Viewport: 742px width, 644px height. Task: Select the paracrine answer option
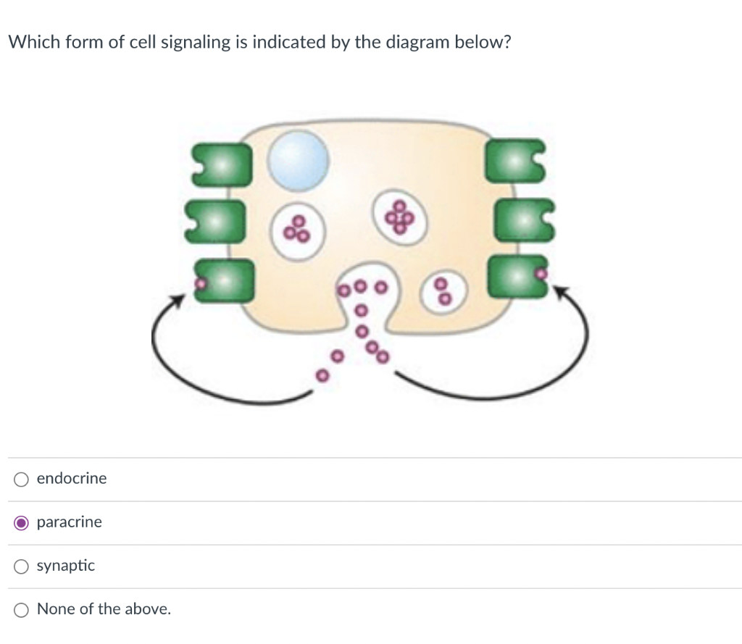point(21,522)
